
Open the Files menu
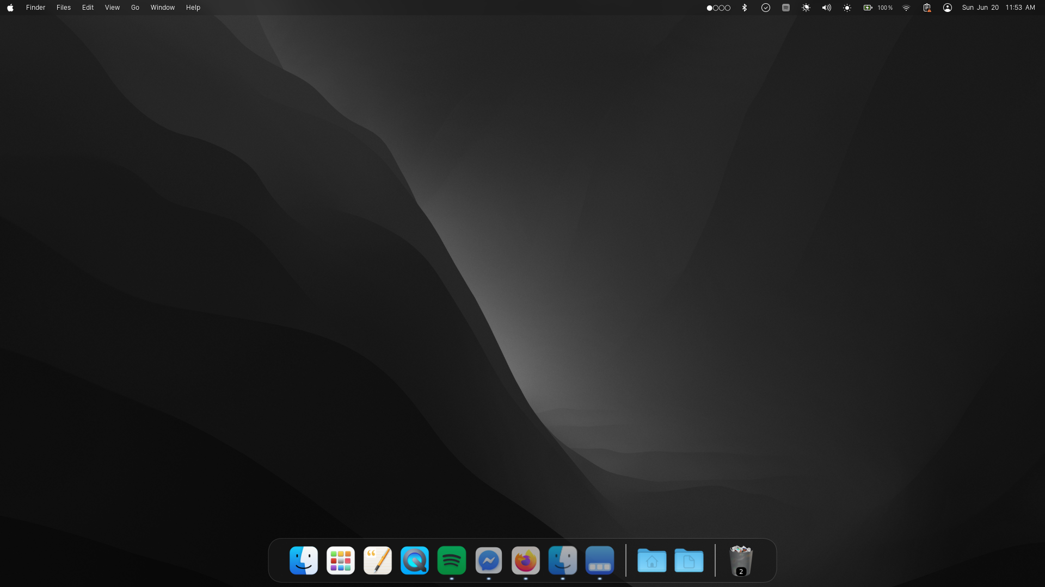click(64, 8)
